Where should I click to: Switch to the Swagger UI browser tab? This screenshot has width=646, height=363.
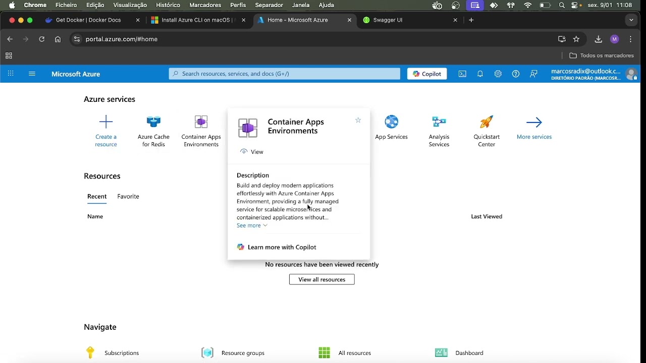point(388,20)
